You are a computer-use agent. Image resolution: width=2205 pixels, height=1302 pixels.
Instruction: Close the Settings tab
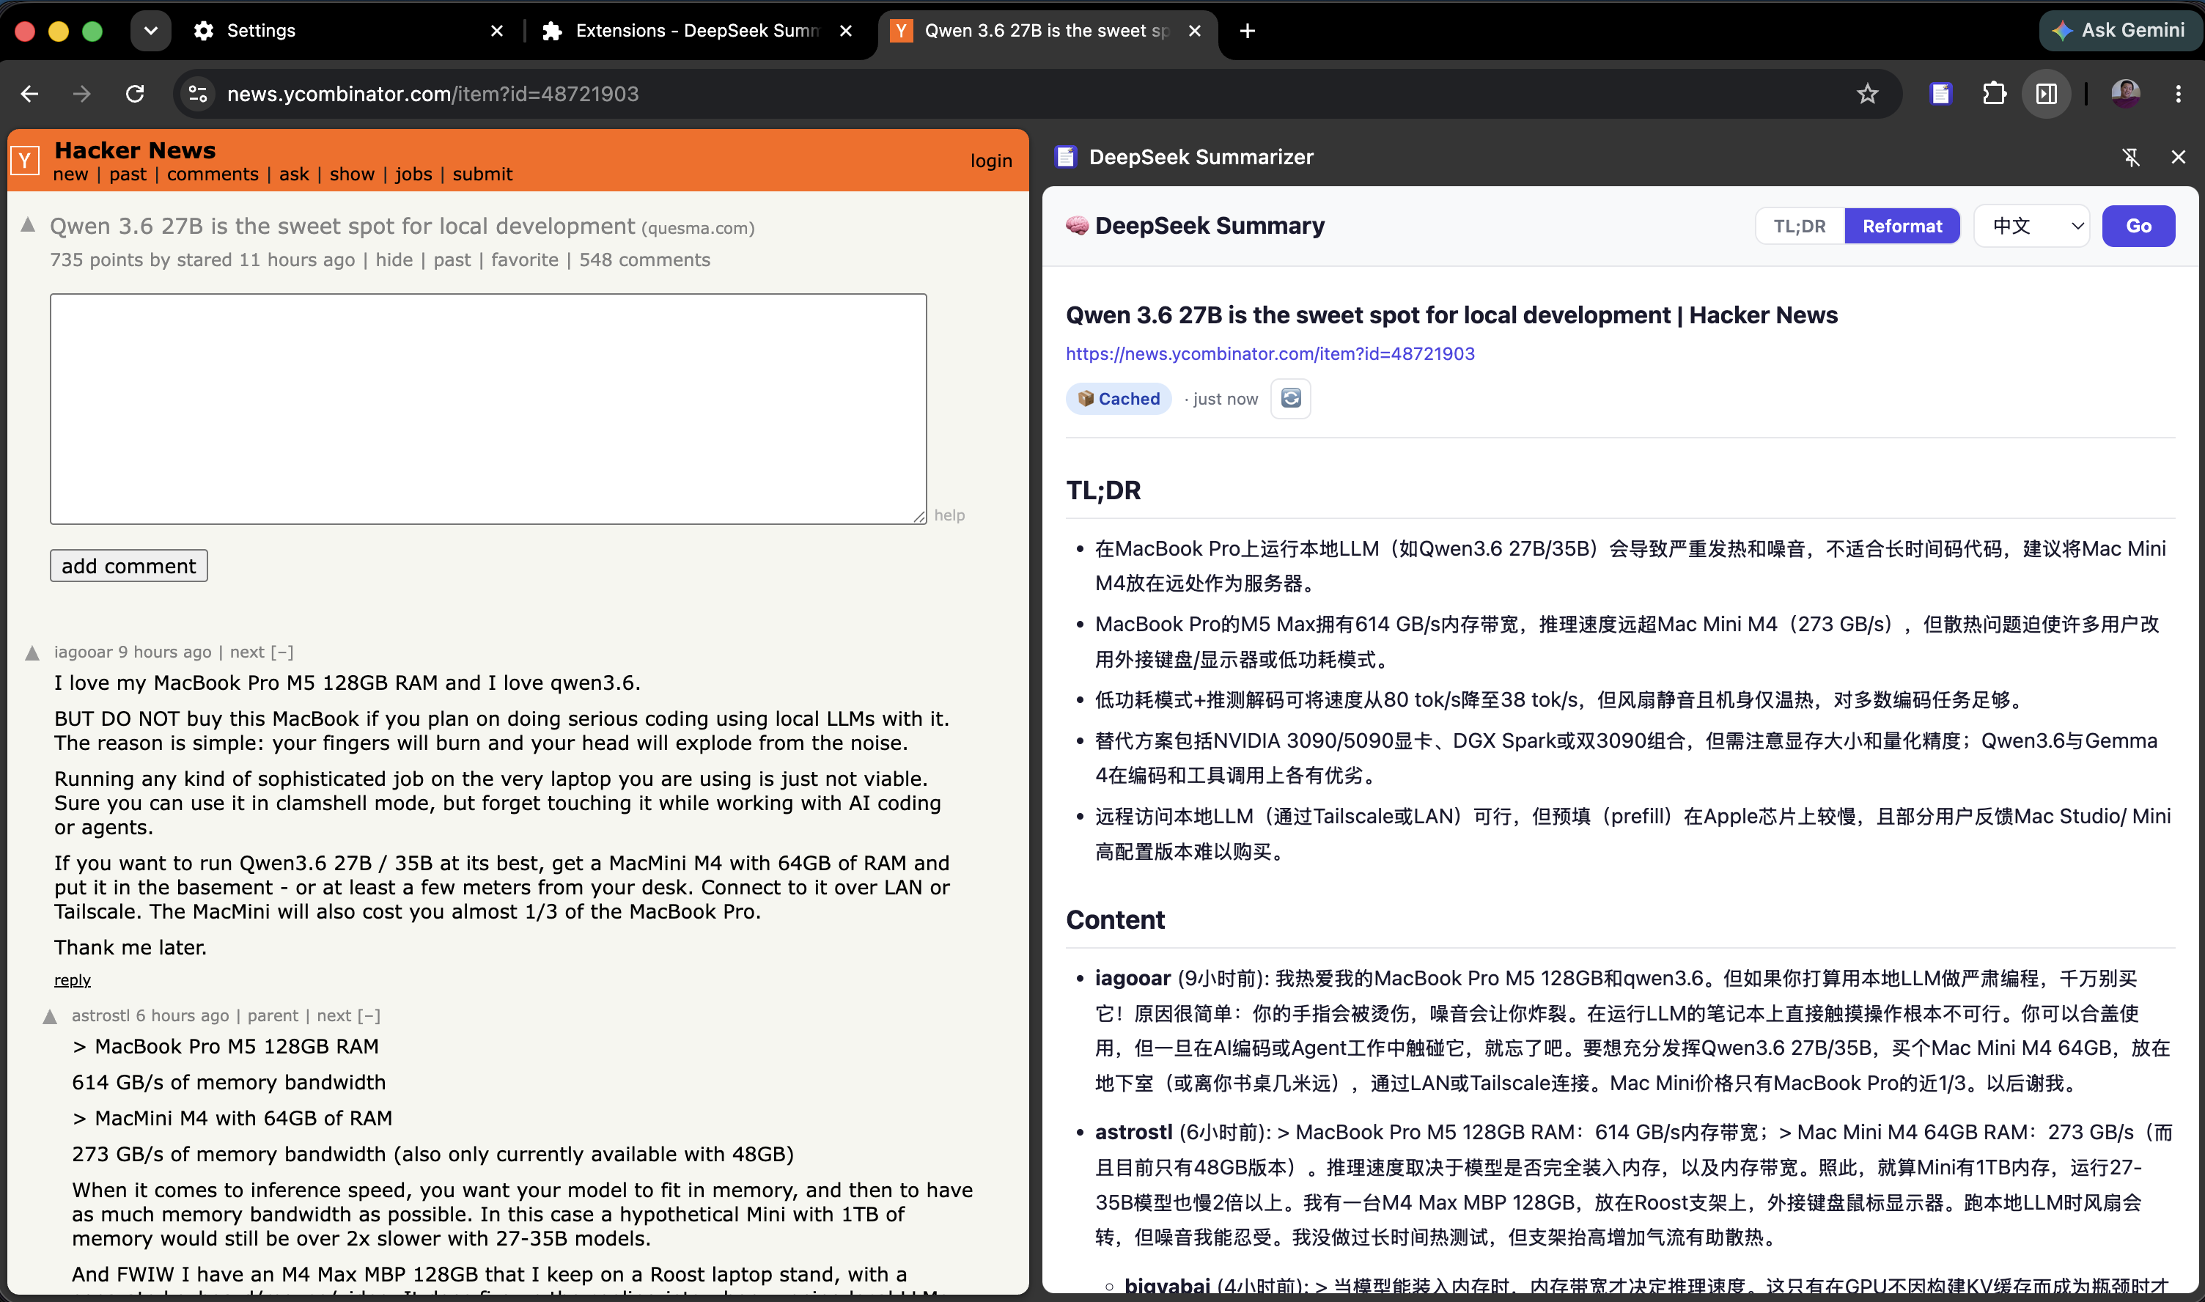tap(497, 31)
